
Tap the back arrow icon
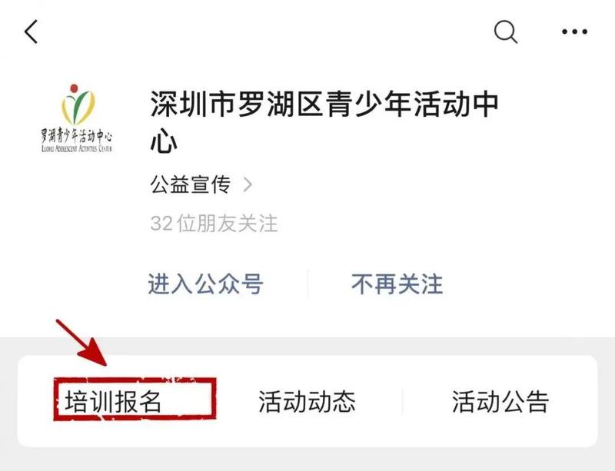click(x=31, y=32)
